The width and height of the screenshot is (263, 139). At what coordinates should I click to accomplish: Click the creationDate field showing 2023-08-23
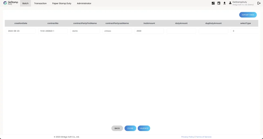(x=21, y=31)
